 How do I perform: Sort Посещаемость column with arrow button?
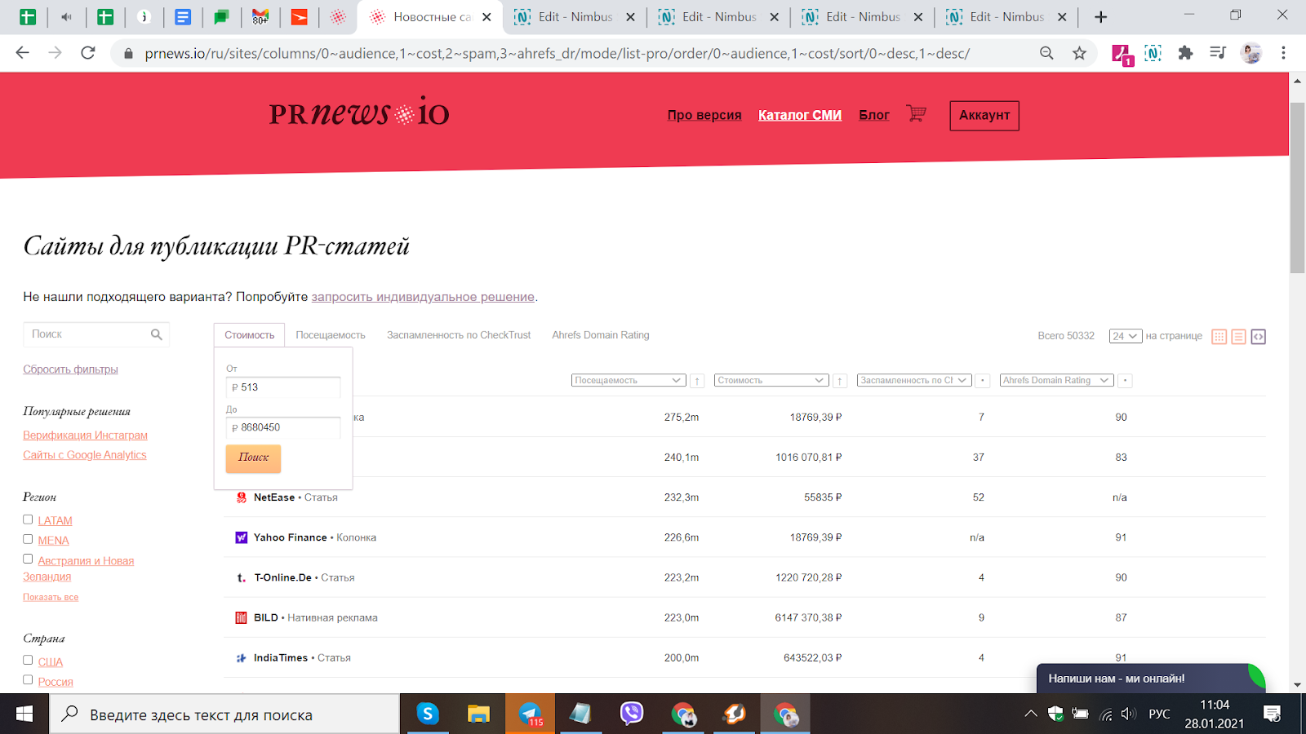click(697, 381)
